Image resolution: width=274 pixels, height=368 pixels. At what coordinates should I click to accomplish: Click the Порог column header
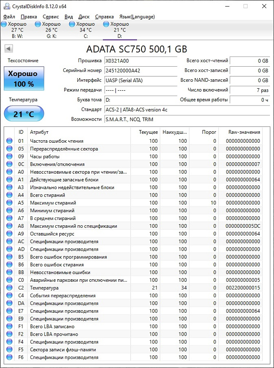click(x=204, y=132)
